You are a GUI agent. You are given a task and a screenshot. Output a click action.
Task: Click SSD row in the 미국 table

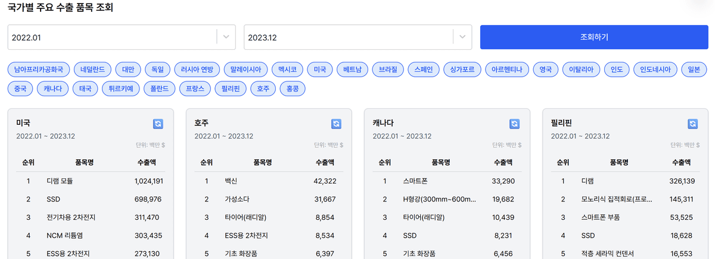(x=91, y=199)
